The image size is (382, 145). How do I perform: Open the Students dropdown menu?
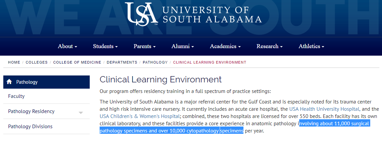(x=105, y=46)
